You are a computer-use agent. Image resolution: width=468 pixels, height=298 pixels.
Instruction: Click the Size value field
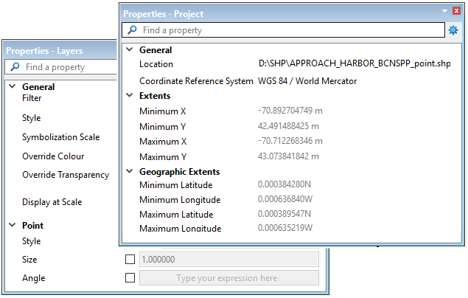click(228, 260)
